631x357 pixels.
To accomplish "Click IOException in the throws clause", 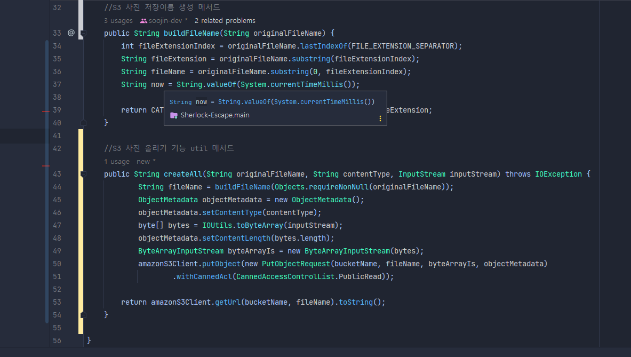I will [x=558, y=174].
